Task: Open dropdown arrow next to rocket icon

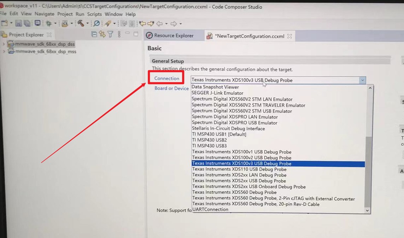Action: coord(115,24)
